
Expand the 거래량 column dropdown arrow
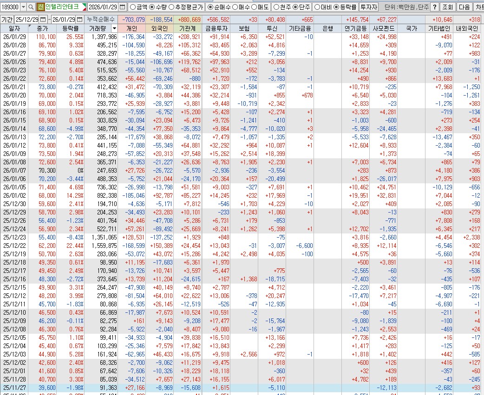pos(114,29)
